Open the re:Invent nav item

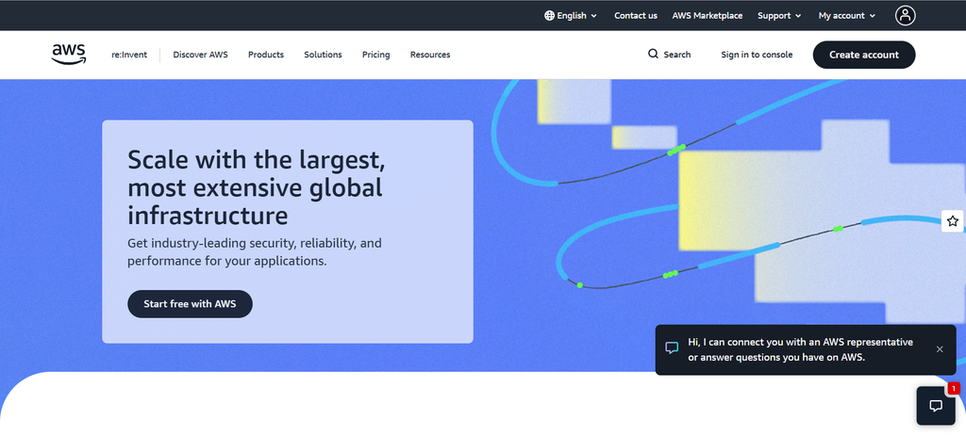[x=129, y=54]
